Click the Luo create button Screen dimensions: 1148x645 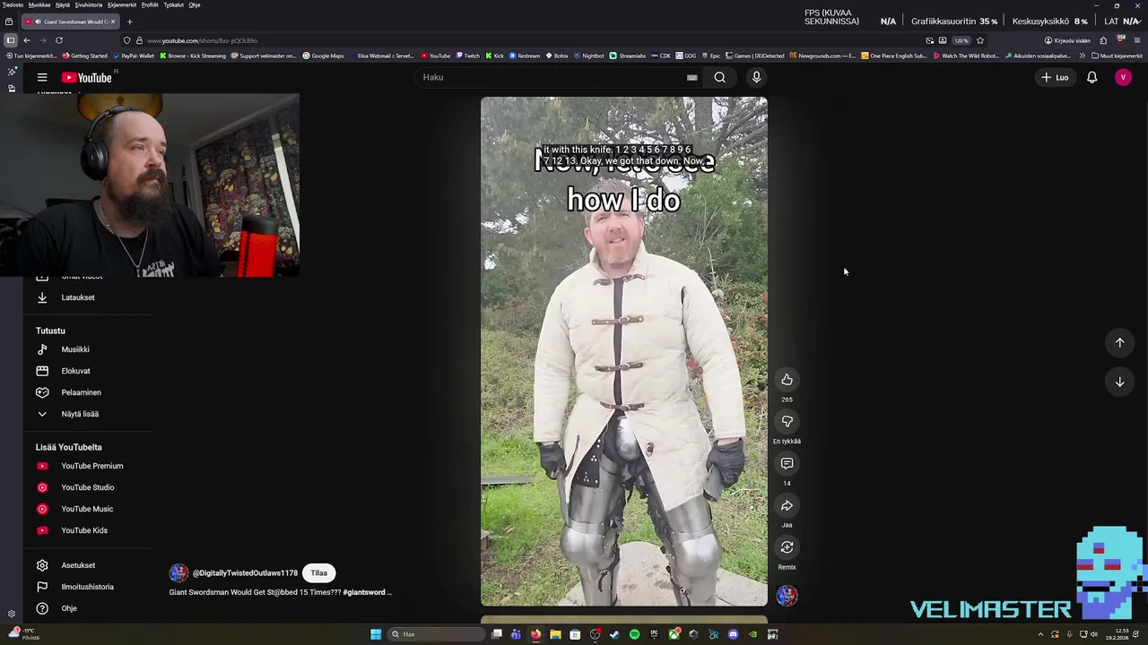[1055, 78]
